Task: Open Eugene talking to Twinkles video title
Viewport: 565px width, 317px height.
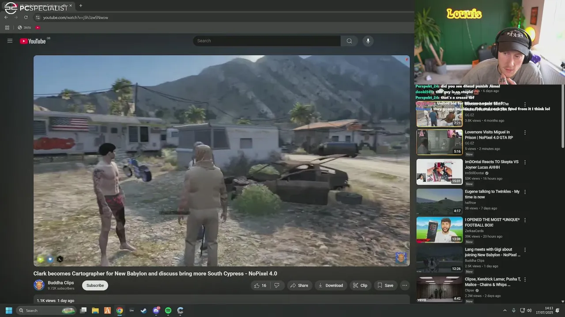Action: (x=492, y=194)
